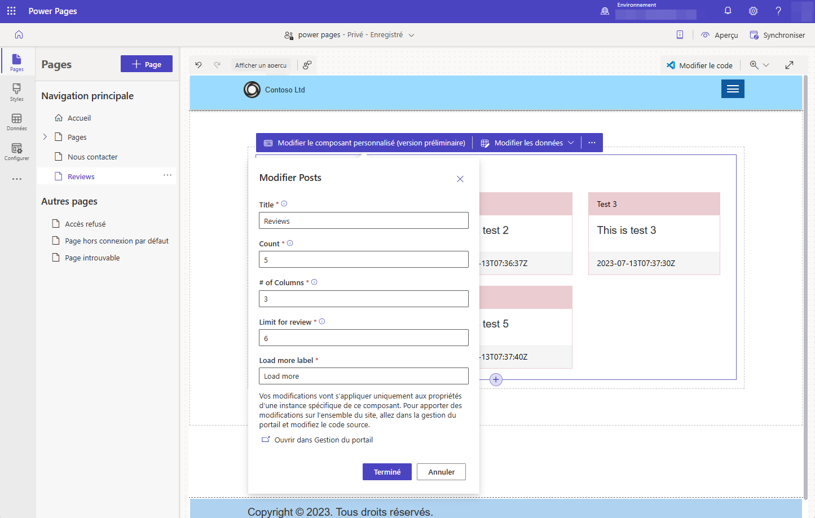This screenshot has width=815, height=518.
Task: Click the Count field info icon
Action: pyautogui.click(x=290, y=243)
